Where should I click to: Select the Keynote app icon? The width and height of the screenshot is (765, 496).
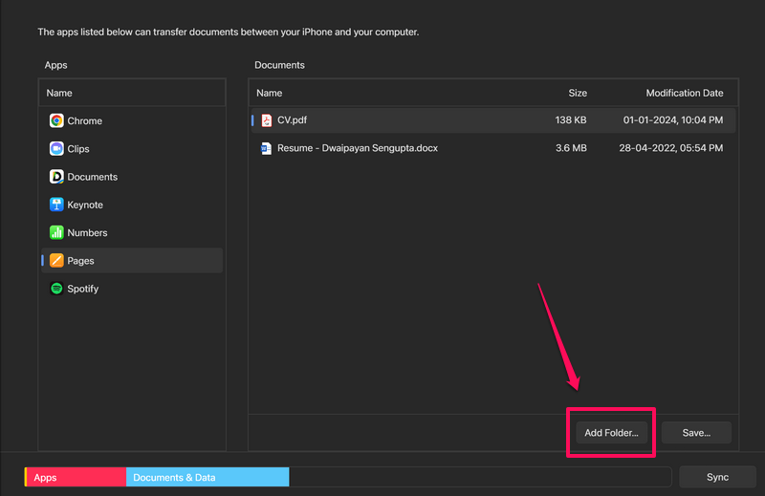pos(57,205)
